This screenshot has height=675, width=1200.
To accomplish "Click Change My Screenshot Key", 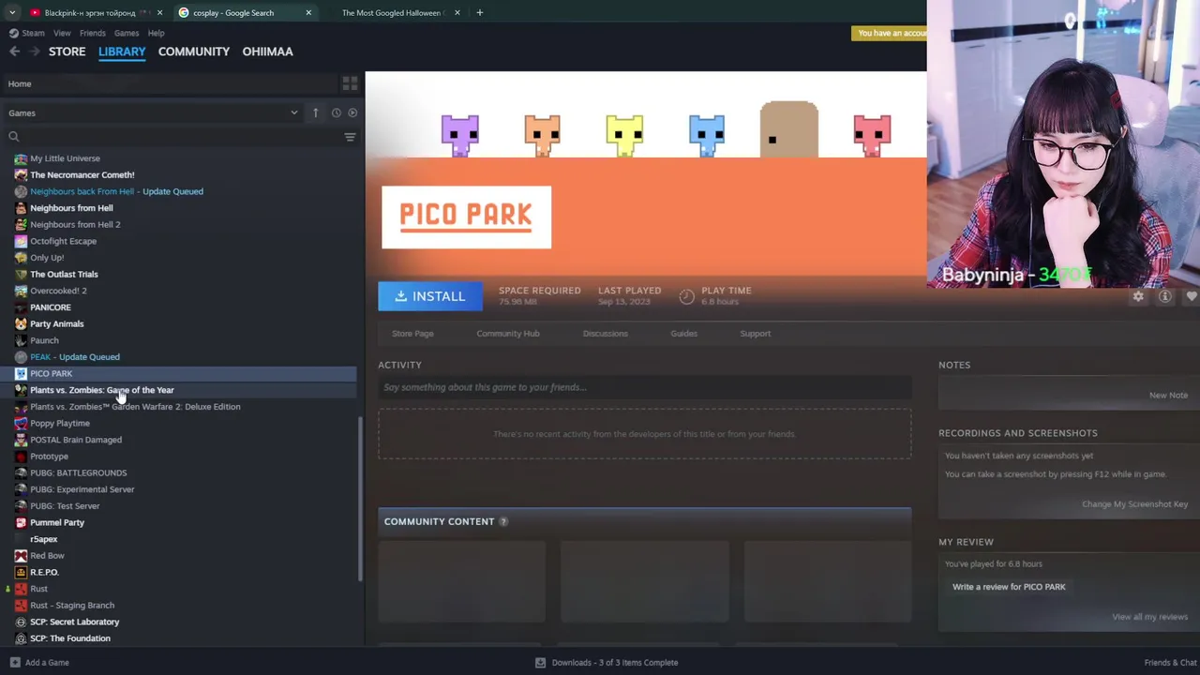I will pos(1134,504).
